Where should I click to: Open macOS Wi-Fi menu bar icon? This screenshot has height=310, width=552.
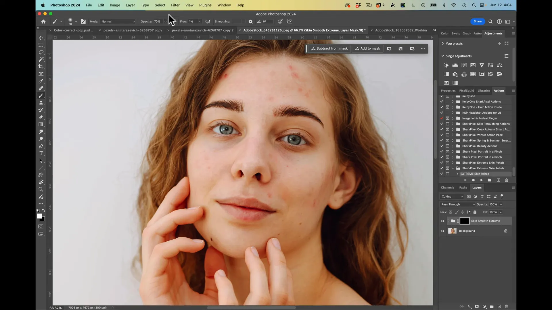click(x=454, y=5)
